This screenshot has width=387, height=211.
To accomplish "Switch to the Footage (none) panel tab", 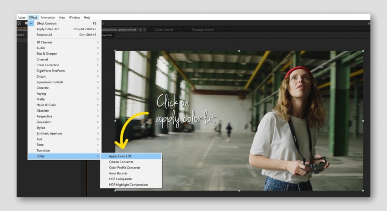I will [203, 30].
